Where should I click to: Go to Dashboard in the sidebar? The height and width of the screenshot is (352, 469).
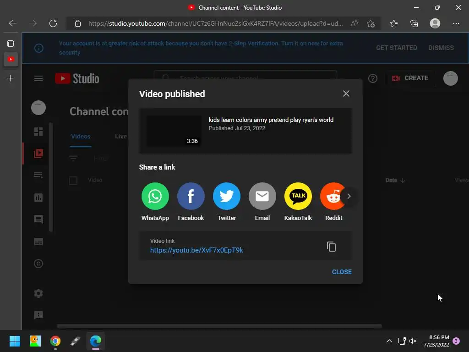click(38, 132)
